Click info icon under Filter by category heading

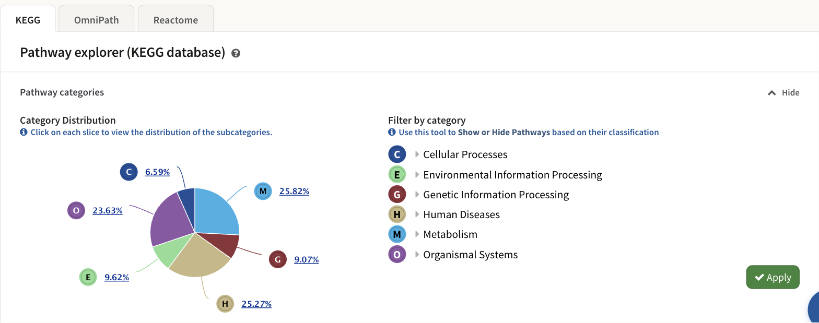pyautogui.click(x=392, y=132)
